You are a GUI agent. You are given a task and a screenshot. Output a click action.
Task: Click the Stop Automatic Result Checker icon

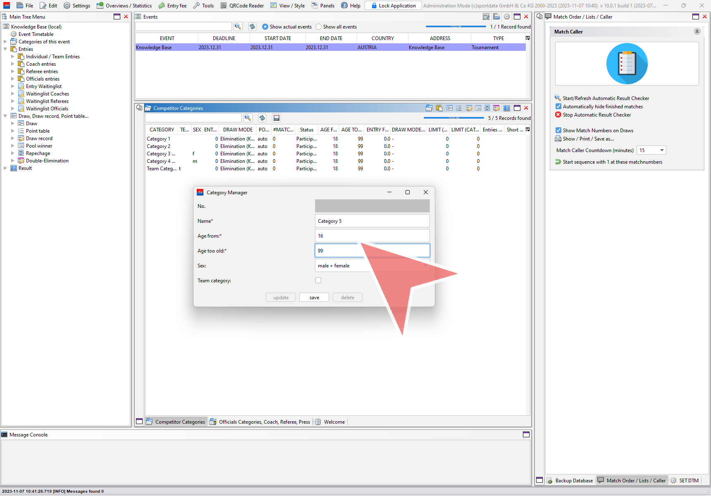point(558,115)
